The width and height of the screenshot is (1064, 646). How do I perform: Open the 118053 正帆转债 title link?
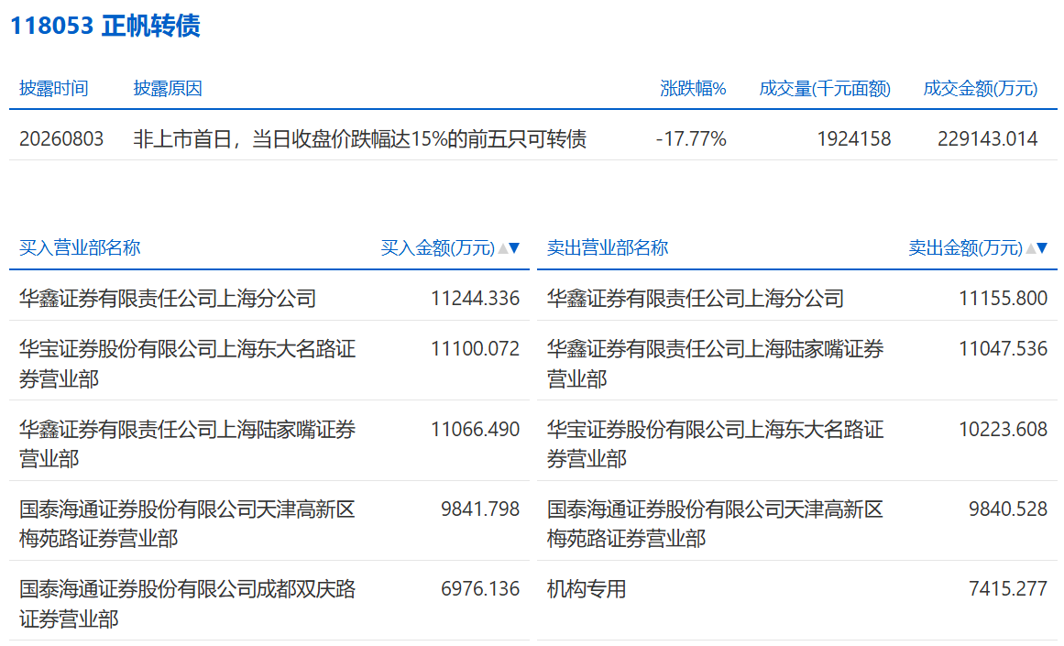tap(105, 26)
